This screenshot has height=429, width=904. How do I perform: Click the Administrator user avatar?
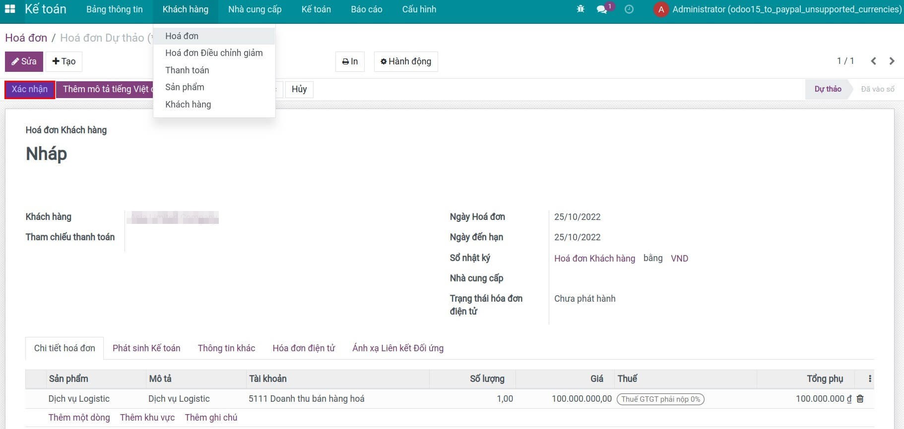pyautogui.click(x=661, y=9)
